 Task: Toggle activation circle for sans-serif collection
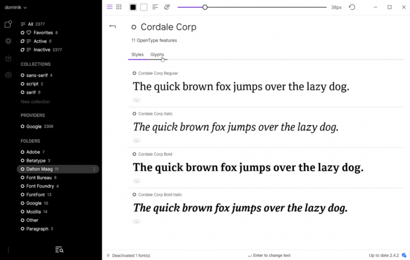pos(22,75)
